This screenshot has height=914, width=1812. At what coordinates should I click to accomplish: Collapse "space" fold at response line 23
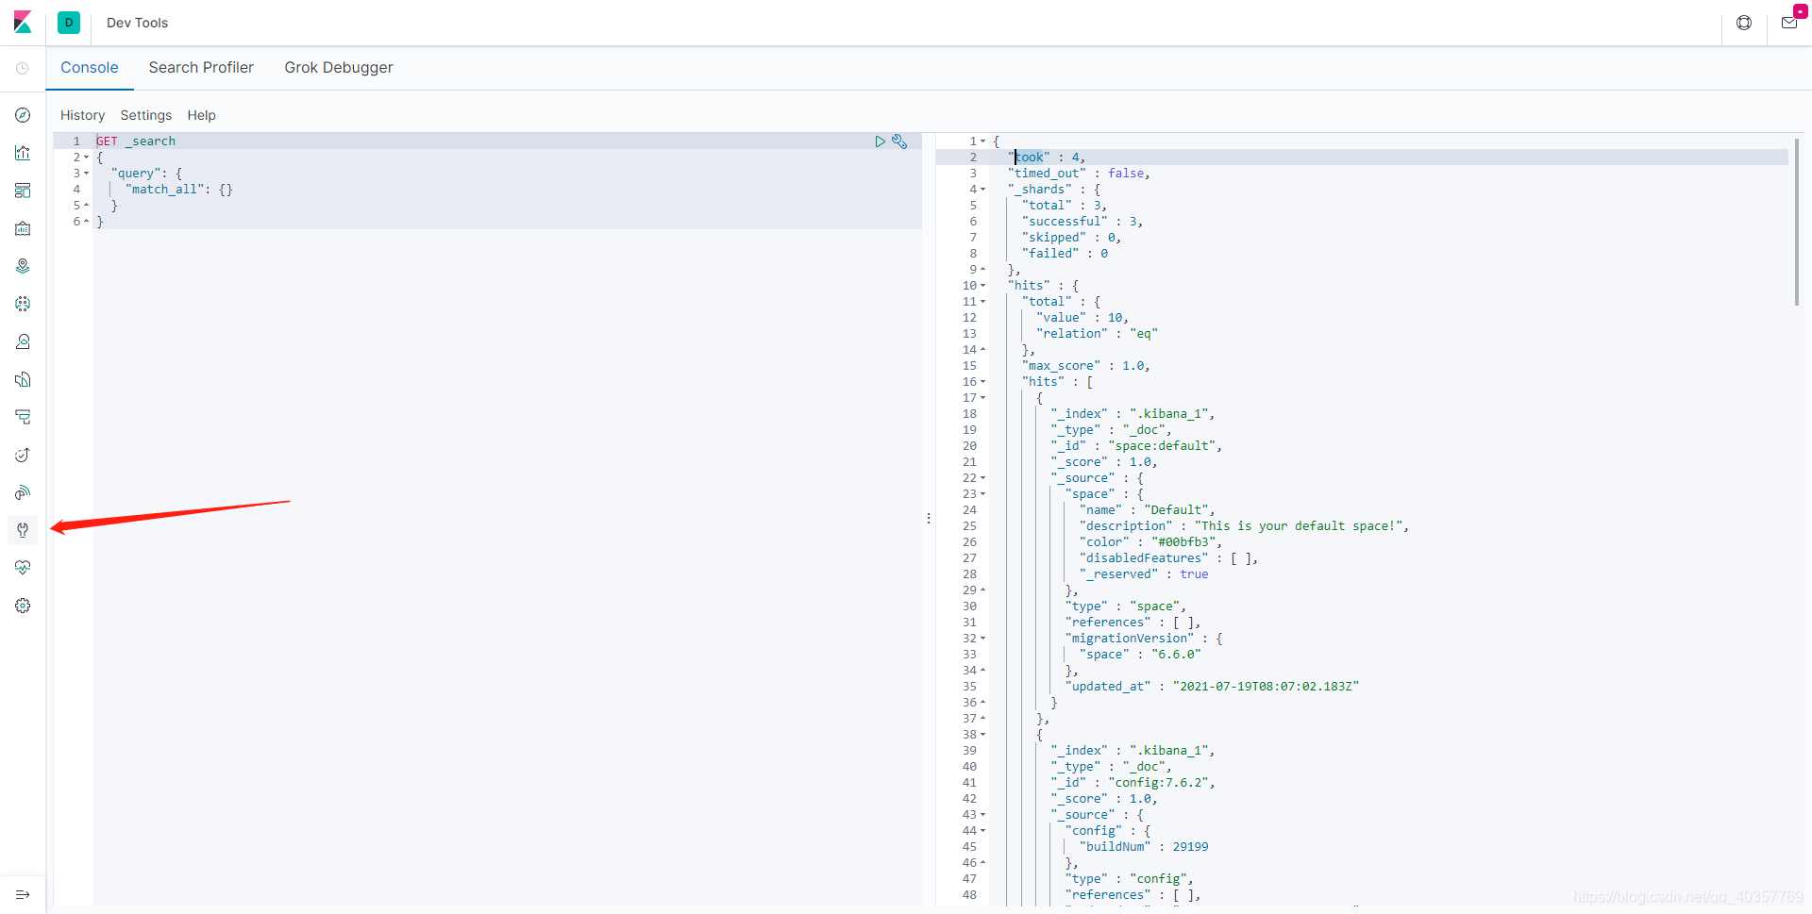982,494
